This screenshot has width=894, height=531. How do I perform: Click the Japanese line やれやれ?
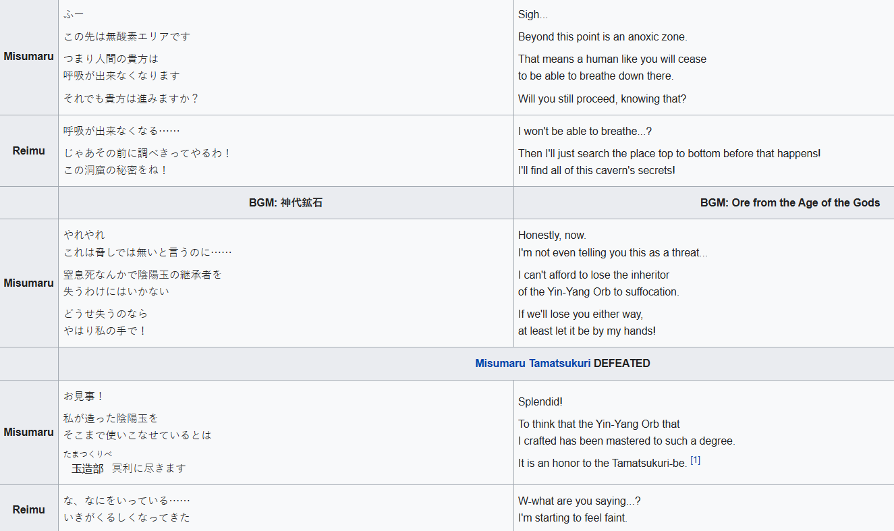point(84,235)
